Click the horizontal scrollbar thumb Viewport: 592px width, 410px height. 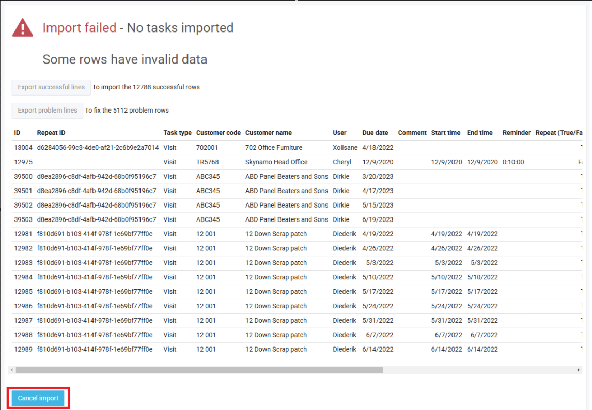coord(199,370)
